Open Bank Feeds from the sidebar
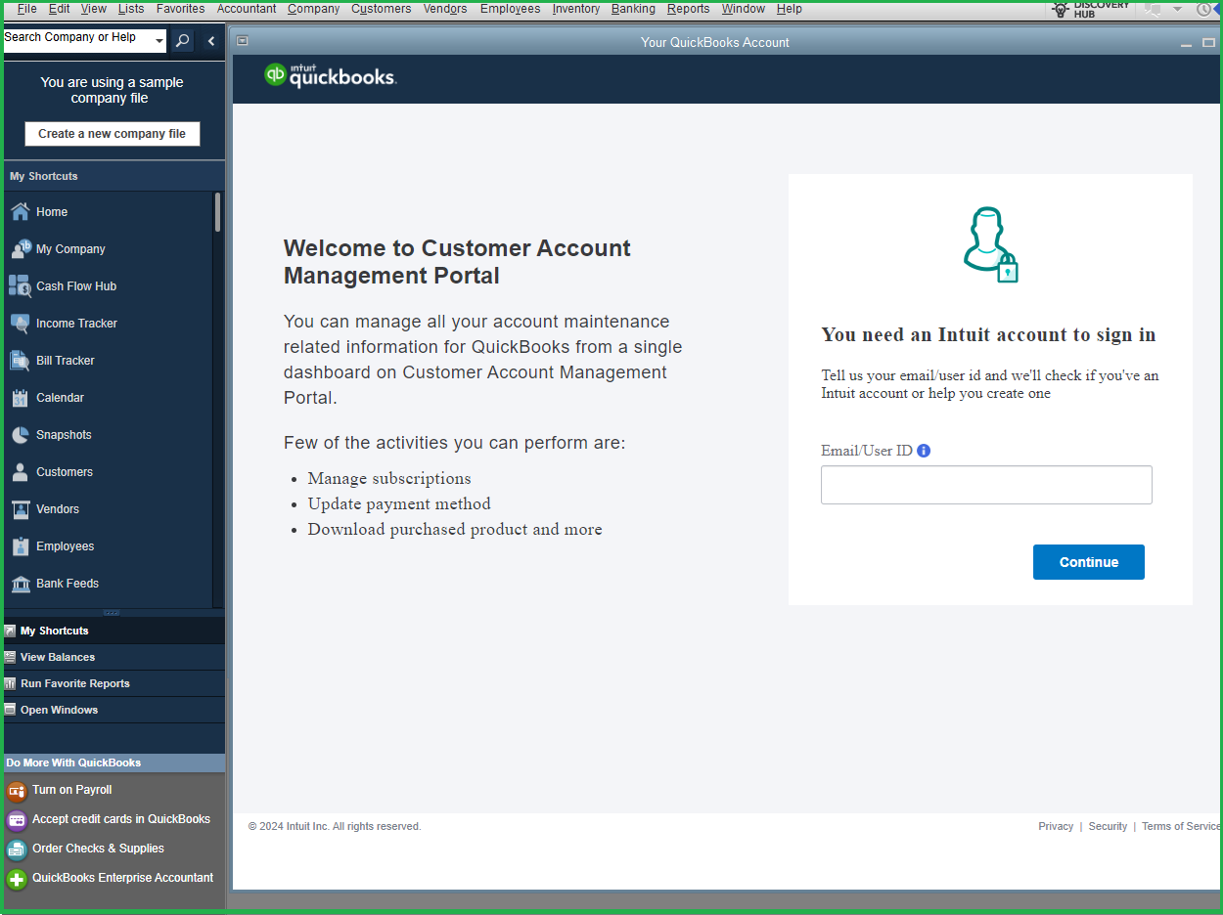This screenshot has width=1223, height=915. pos(66,584)
